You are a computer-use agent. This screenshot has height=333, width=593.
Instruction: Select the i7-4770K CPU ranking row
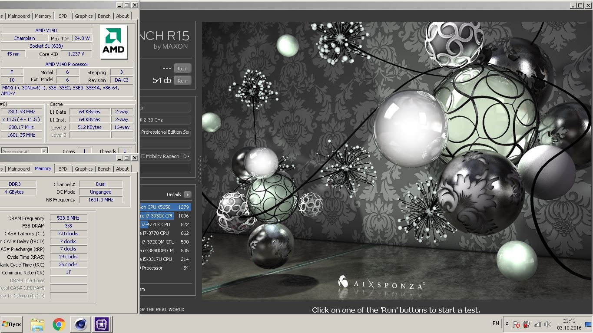pyautogui.click(x=166, y=224)
